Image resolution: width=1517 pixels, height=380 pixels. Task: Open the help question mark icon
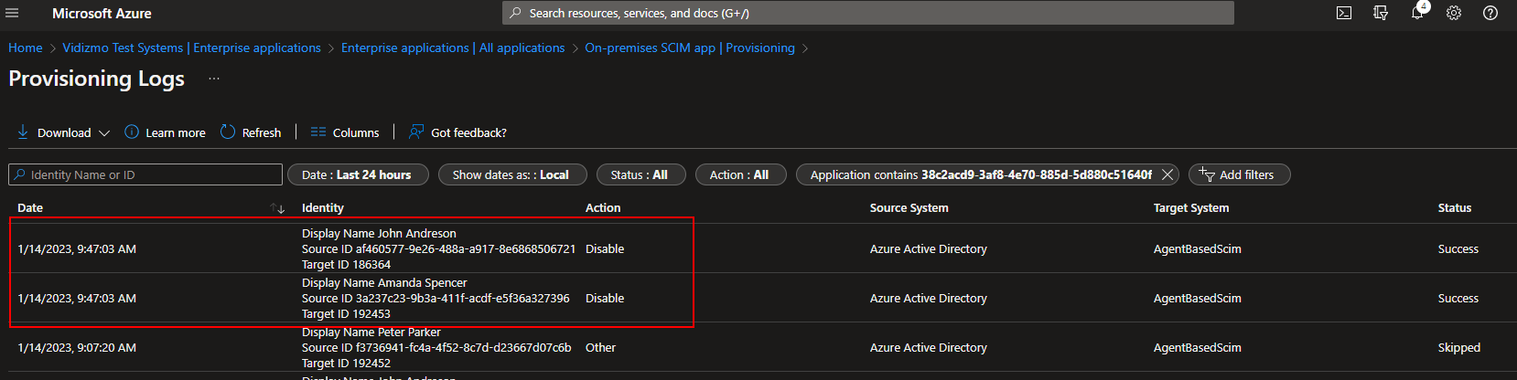pyautogui.click(x=1490, y=13)
